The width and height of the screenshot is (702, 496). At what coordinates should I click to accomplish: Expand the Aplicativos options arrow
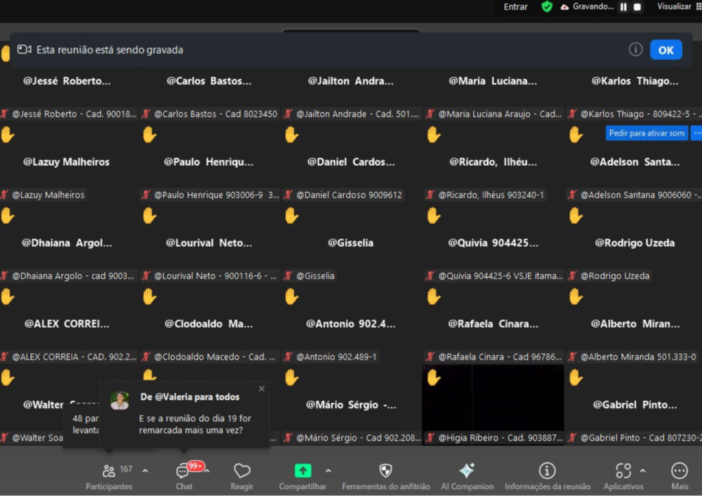point(642,471)
